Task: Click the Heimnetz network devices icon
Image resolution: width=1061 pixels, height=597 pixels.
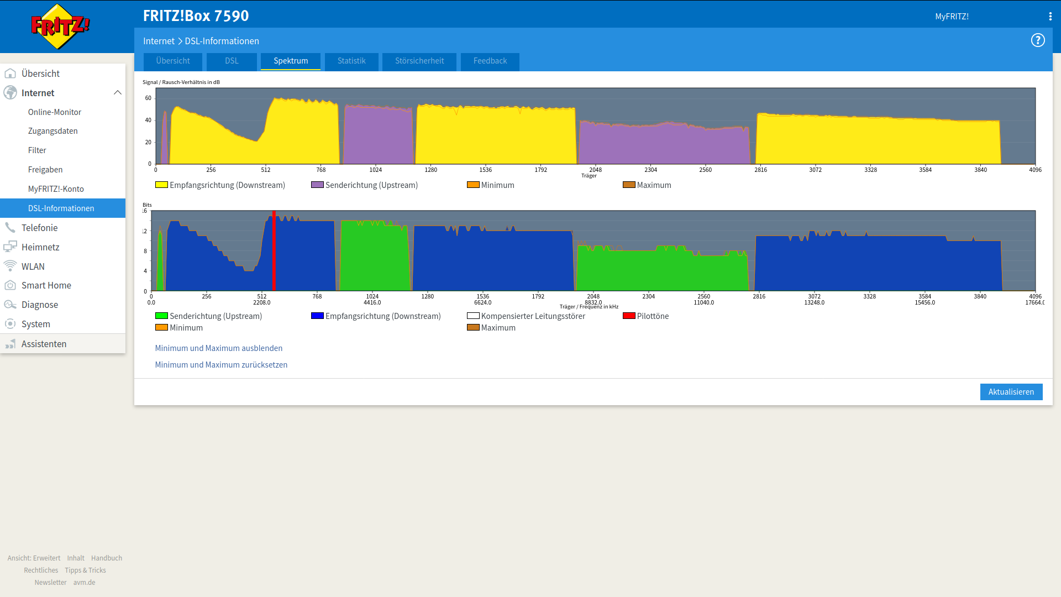Action: [10, 247]
